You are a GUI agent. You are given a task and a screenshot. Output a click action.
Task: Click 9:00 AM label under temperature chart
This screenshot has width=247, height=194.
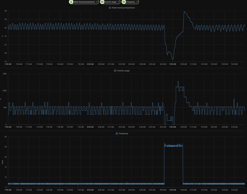(x=173, y=64)
